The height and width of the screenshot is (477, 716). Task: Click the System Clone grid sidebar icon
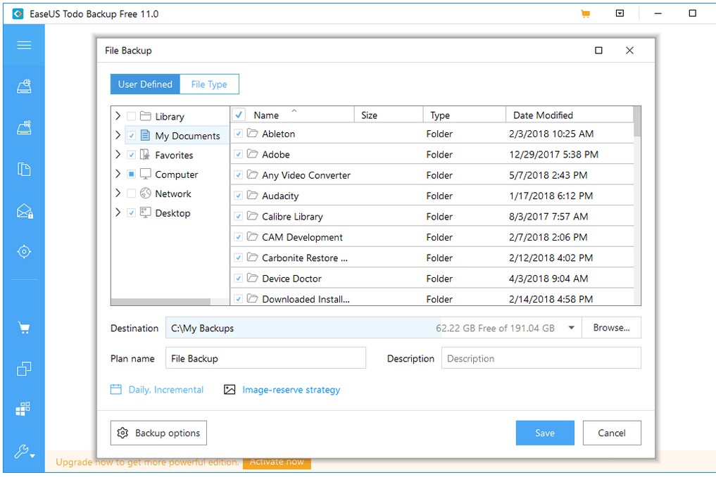(23, 409)
